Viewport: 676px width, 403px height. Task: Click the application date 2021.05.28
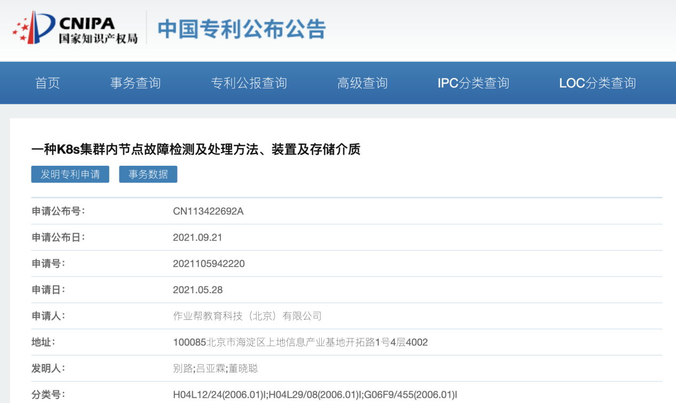tap(197, 290)
